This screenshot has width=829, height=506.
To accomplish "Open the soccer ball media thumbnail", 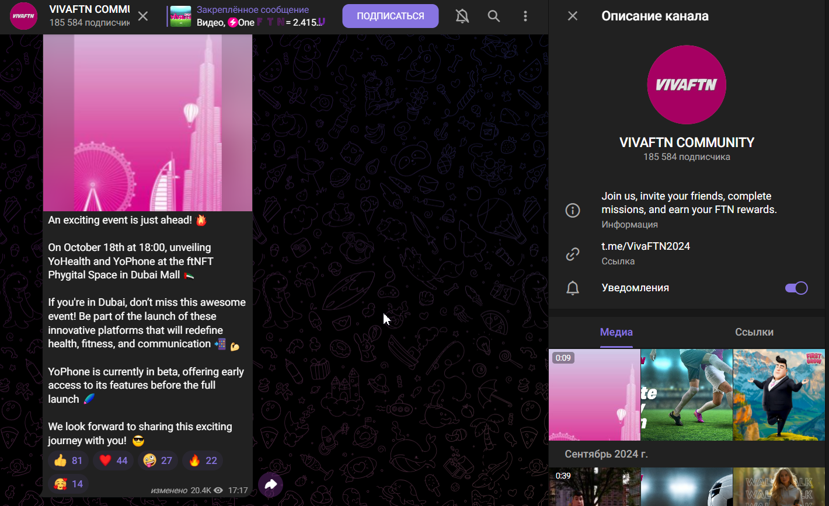I will 687,487.
